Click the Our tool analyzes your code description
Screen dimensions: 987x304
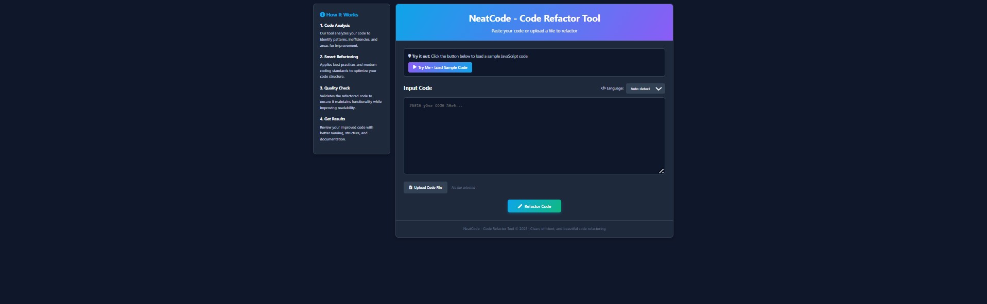point(349,40)
